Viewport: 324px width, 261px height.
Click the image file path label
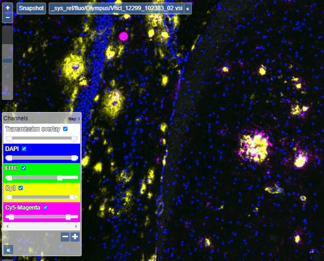[116, 9]
